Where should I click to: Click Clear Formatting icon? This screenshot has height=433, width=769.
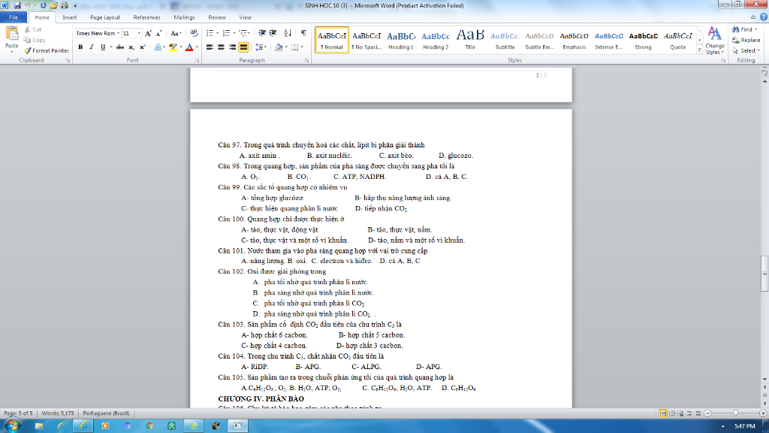[195, 33]
